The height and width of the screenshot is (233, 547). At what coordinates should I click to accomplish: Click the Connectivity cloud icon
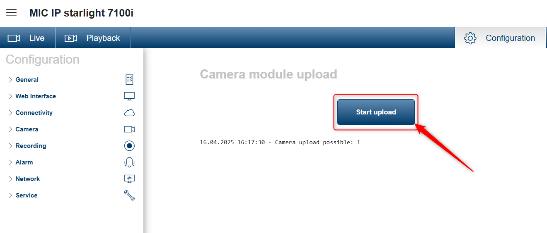tap(129, 113)
